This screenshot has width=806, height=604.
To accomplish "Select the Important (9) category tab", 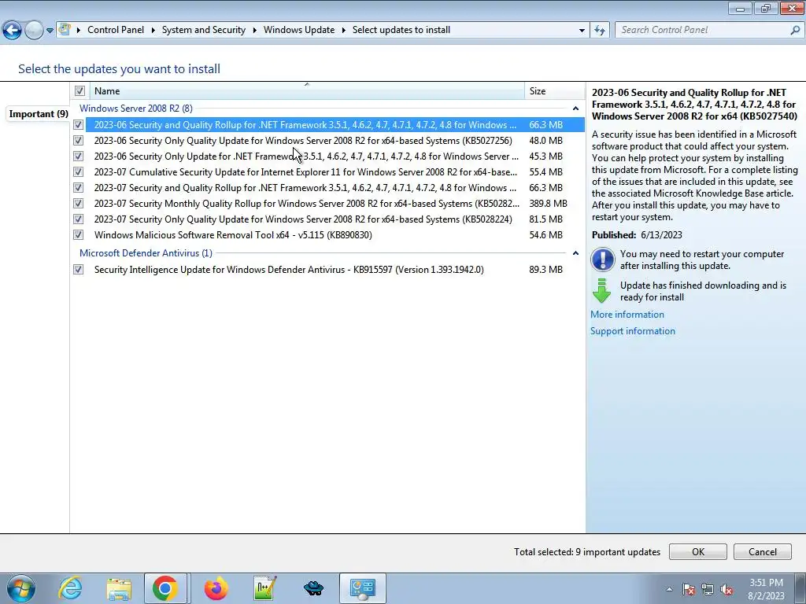I will 39,114.
